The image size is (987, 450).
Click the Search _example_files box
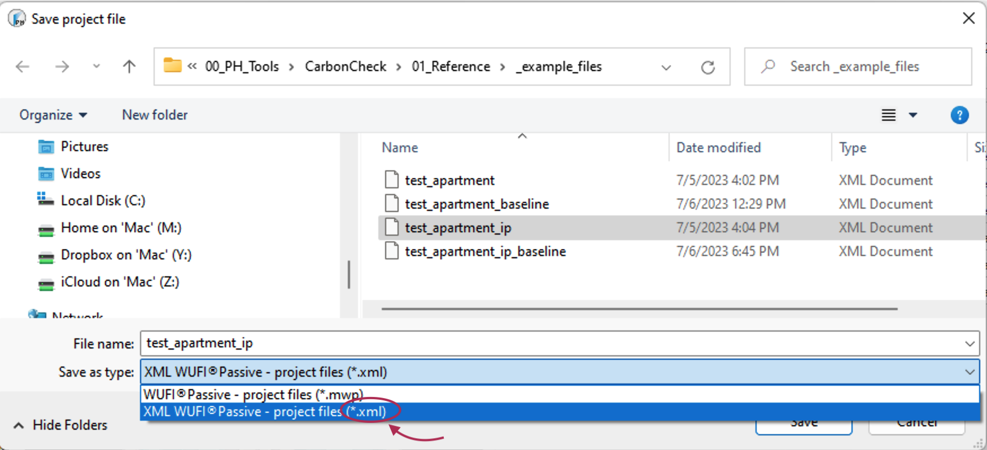tap(858, 67)
